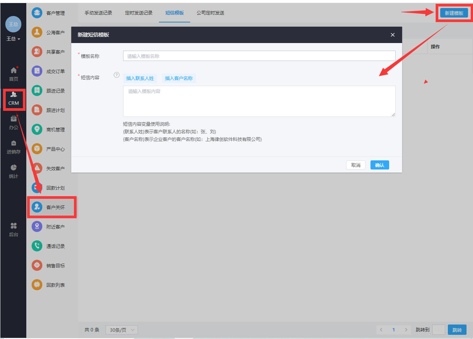Switch to 公司定时发送 tab
The height and width of the screenshot is (339, 473).
click(210, 13)
